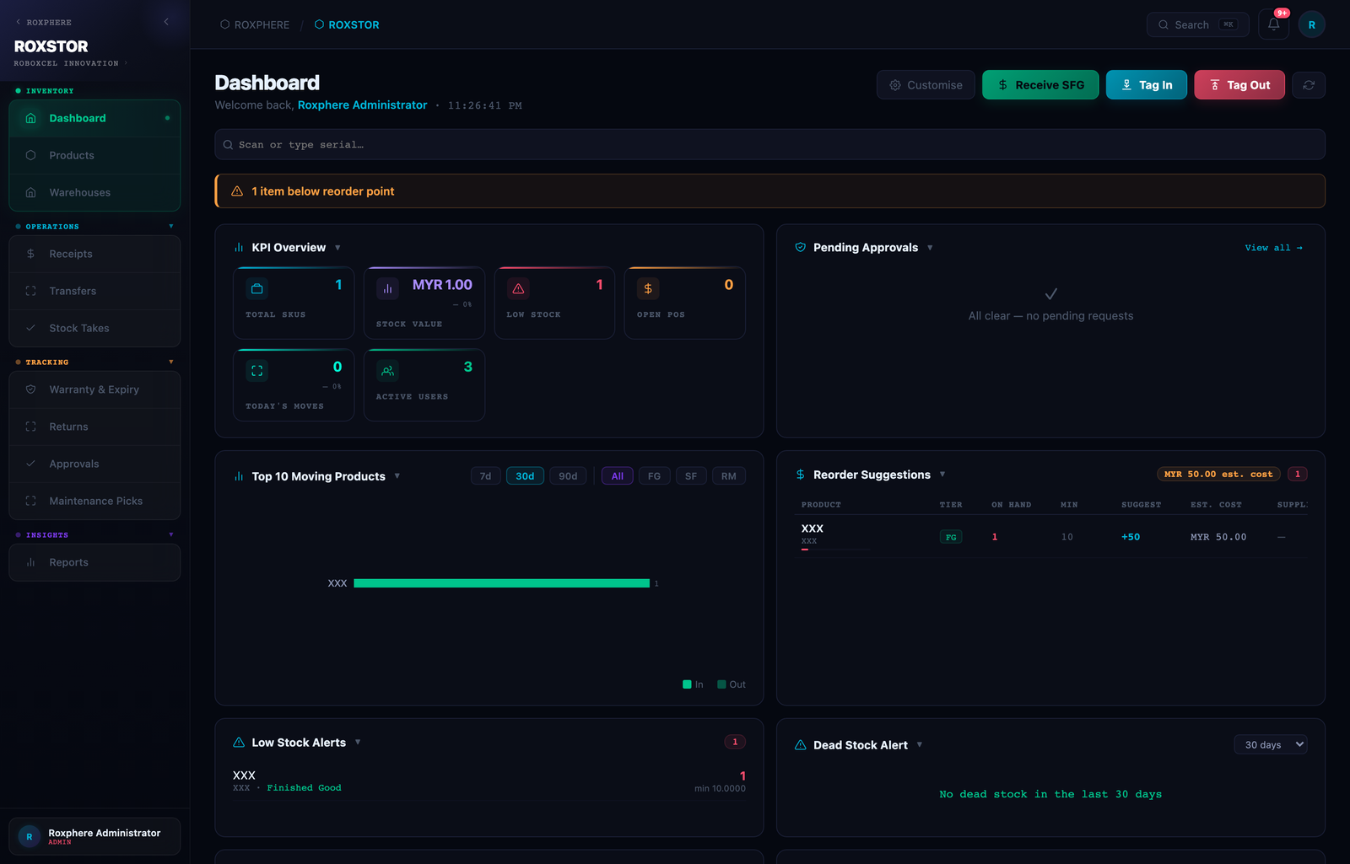Open the Warehouses menu item
This screenshot has width=1350, height=864.
coord(94,192)
